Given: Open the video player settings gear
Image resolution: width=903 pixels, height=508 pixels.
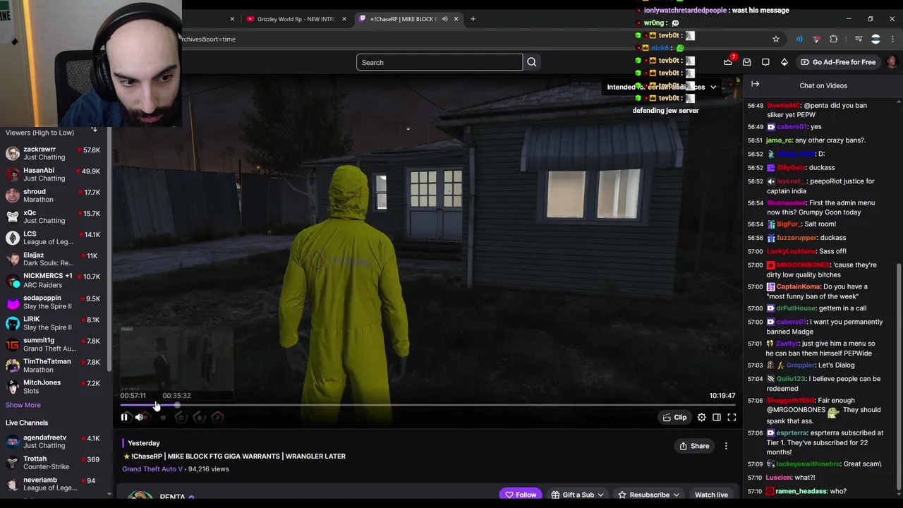Looking at the screenshot, I should coord(701,418).
